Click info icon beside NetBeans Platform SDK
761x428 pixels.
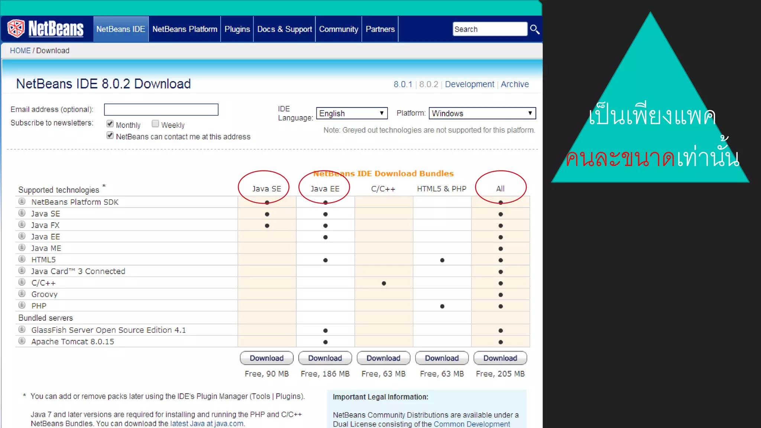coord(22,201)
